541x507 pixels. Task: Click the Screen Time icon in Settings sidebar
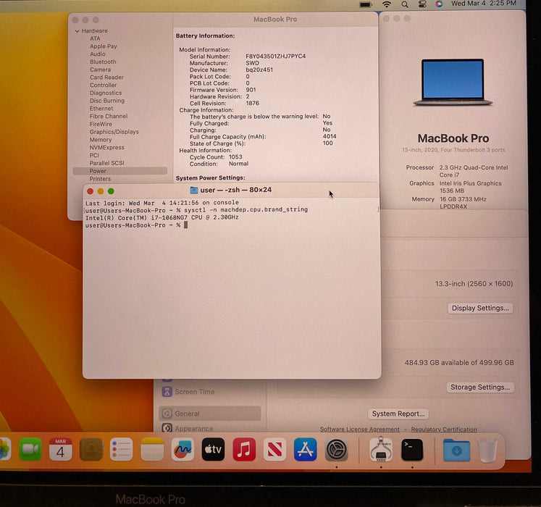point(167,392)
